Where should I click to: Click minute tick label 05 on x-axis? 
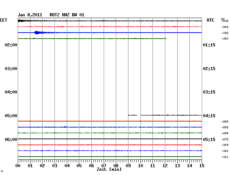[x=79, y=166]
